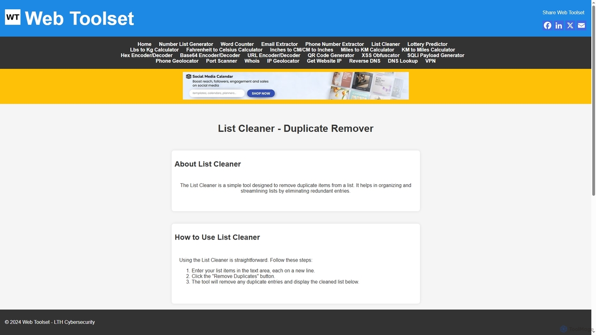Click the Web Toolset site title
Screen dimensions: 596x335
click(79, 18)
